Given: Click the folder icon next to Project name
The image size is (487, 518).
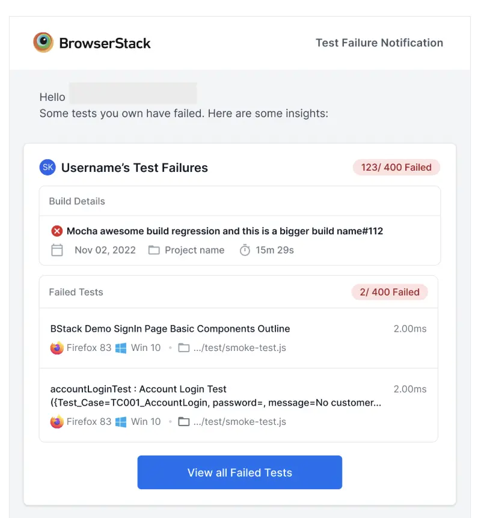Looking at the screenshot, I should (154, 250).
